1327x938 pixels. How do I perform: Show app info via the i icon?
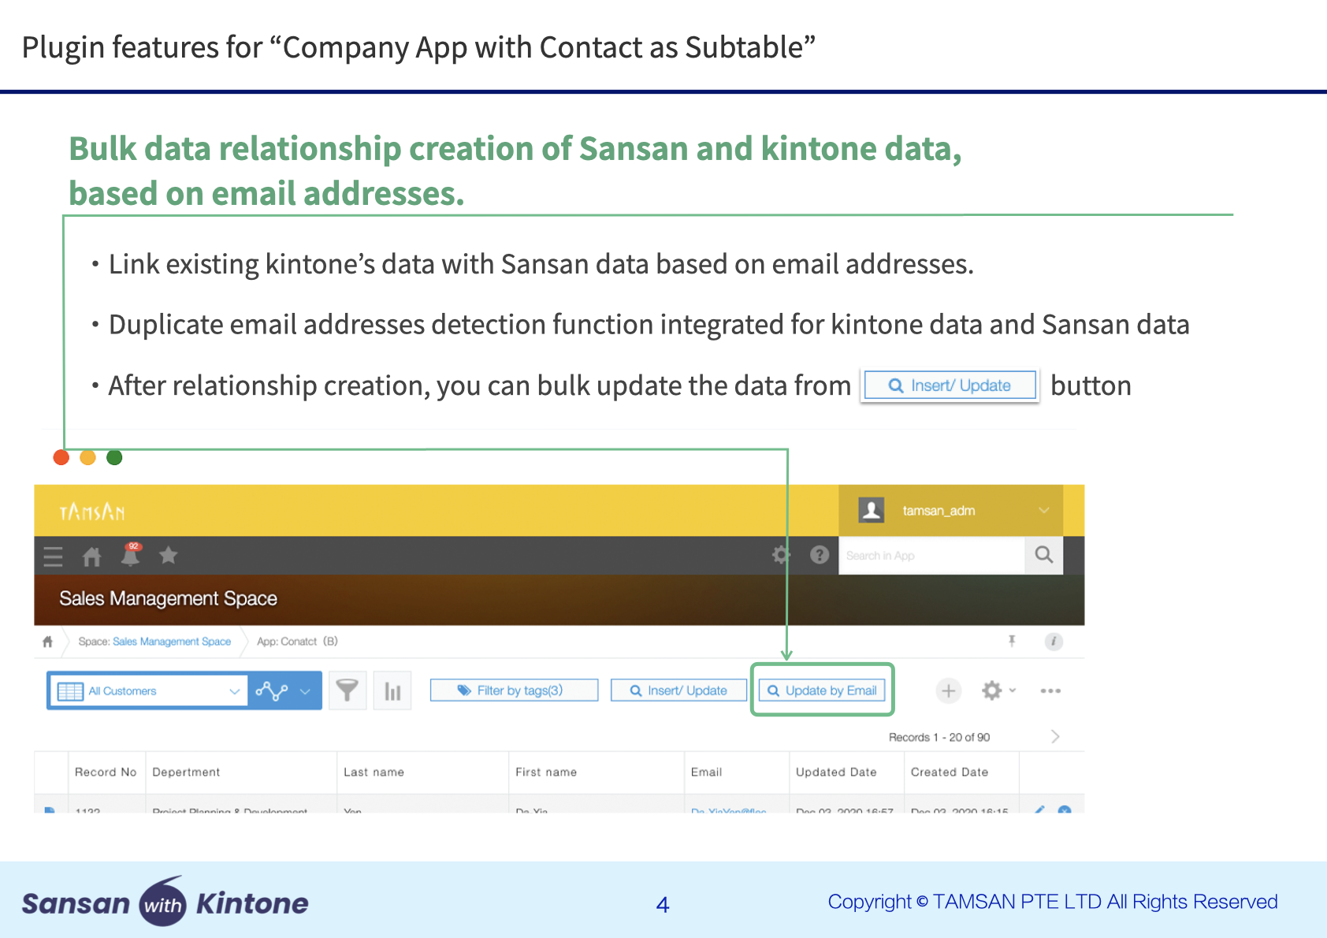[1054, 641]
